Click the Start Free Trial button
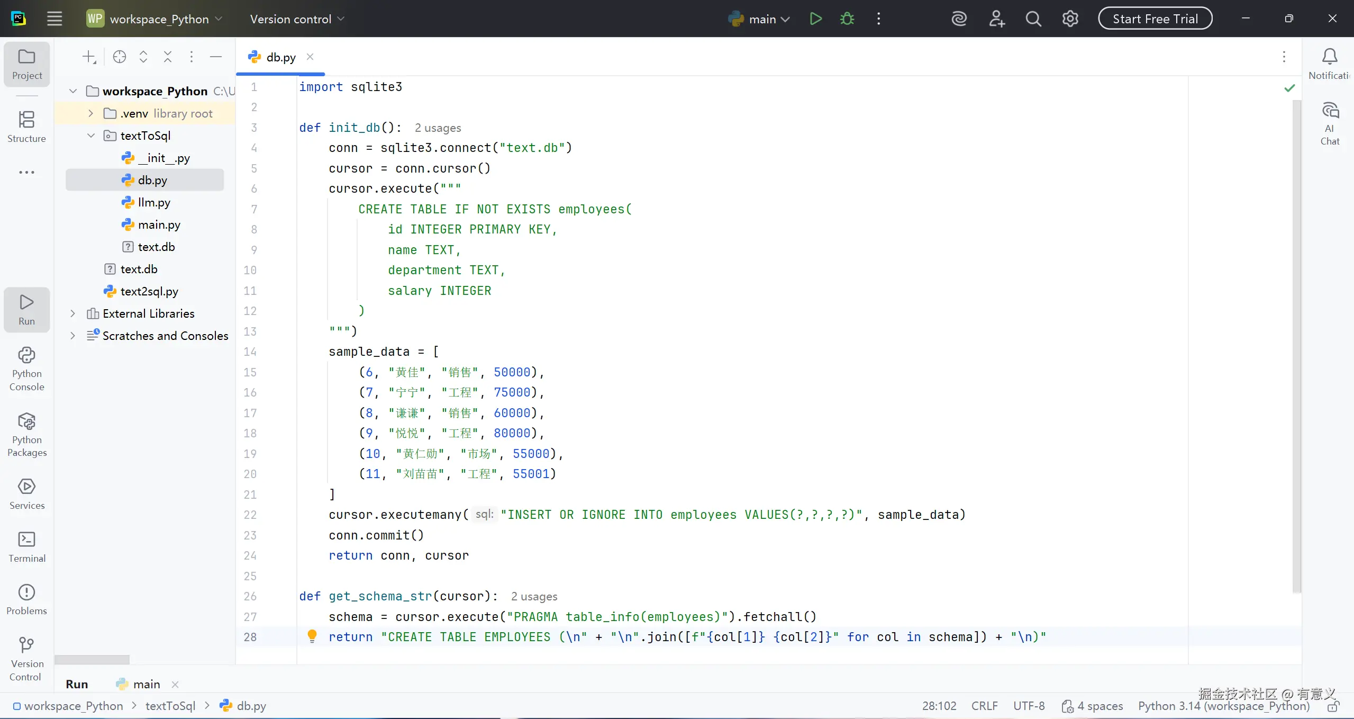This screenshot has width=1354, height=719. pos(1155,19)
